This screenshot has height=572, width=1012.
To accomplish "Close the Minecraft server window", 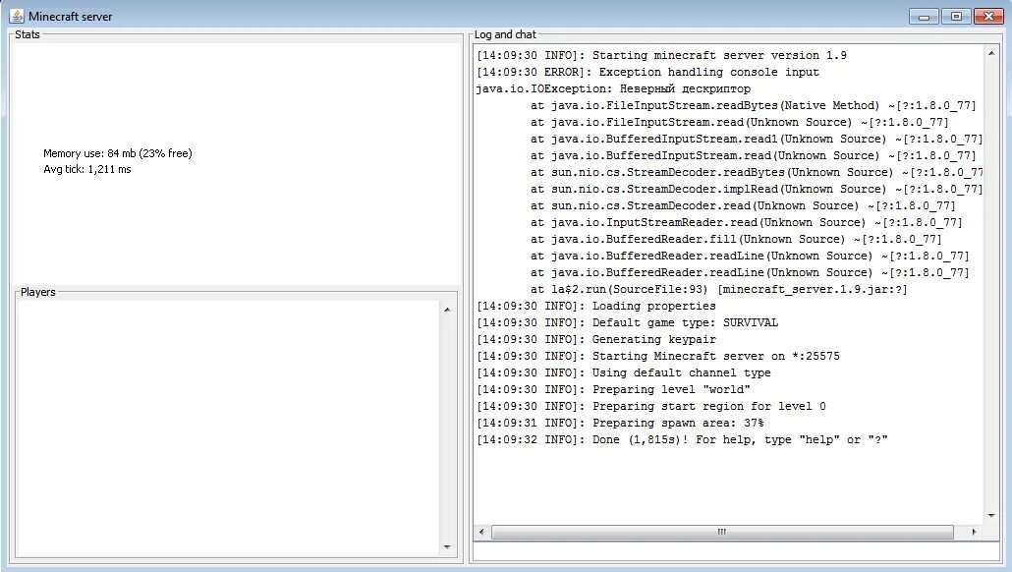I will pos(988,16).
